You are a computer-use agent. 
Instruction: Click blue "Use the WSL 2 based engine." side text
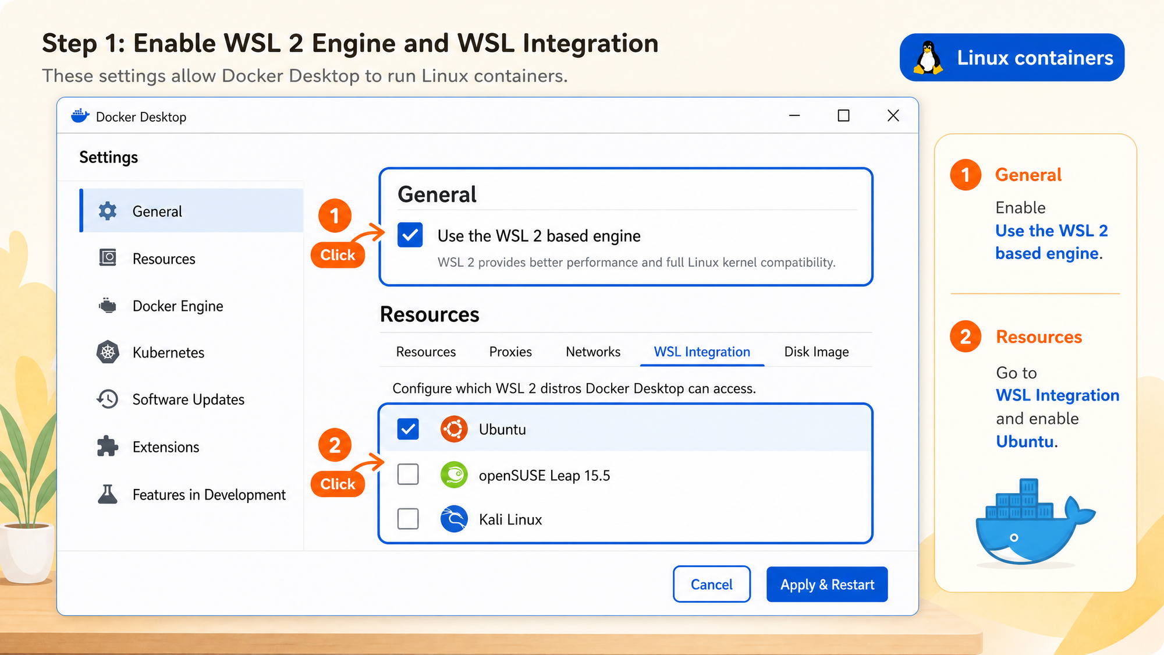click(x=1052, y=242)
